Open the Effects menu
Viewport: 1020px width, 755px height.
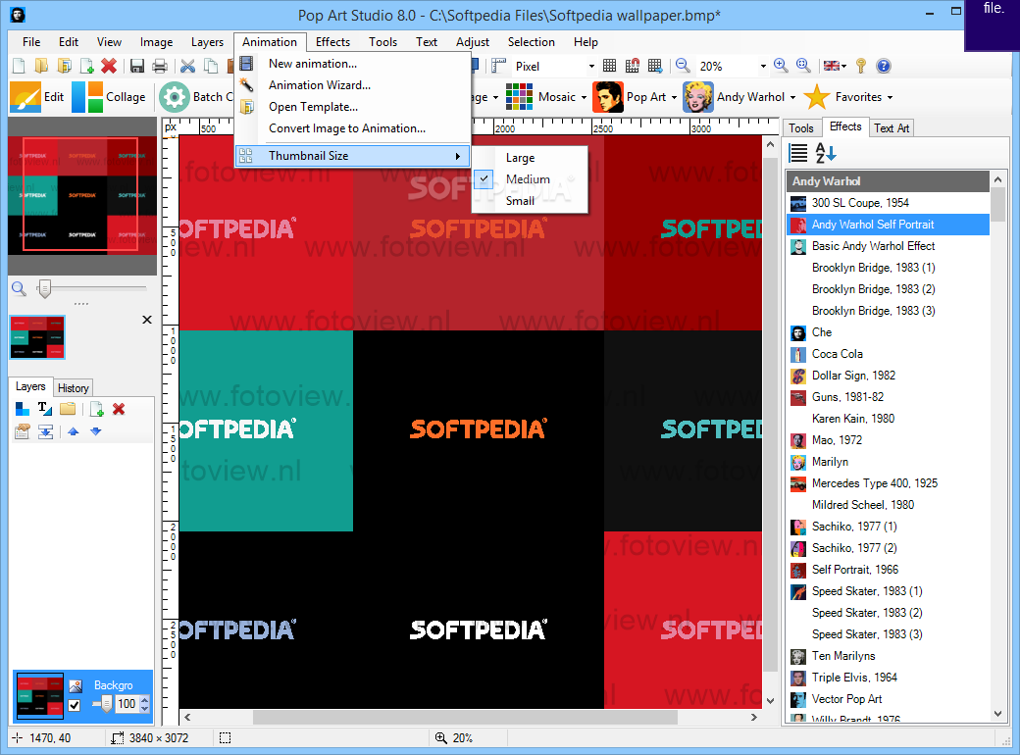tap(332, 41)
